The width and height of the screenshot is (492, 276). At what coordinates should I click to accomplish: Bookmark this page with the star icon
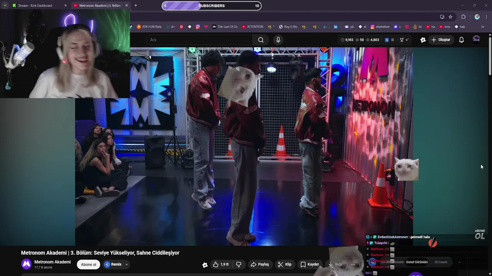450,17
